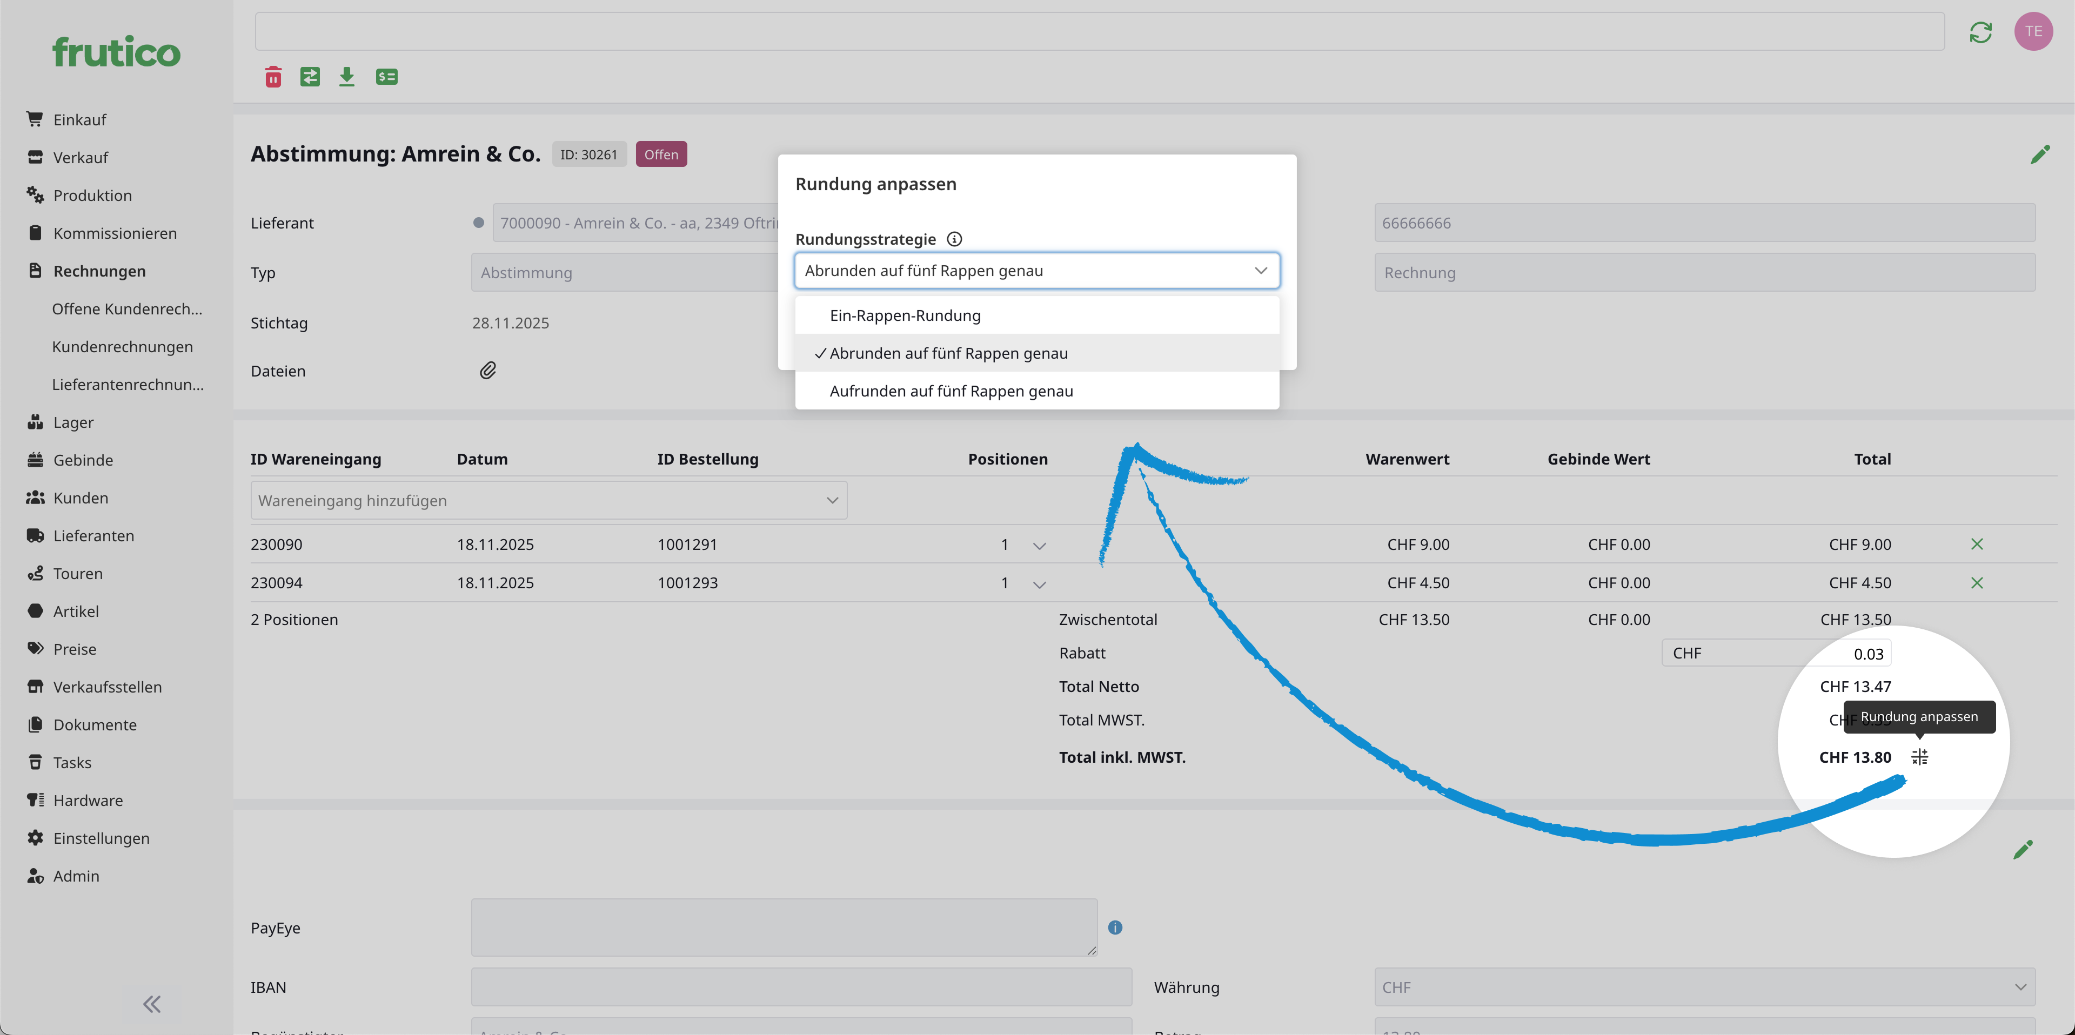Choose checked Abrunden auf fünf Rappen option
The image size is (2075, 1035).
coord(948,354)
